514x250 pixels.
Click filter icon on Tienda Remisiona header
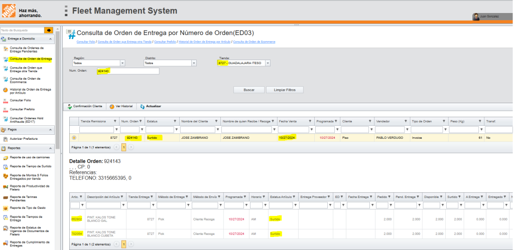115,121
